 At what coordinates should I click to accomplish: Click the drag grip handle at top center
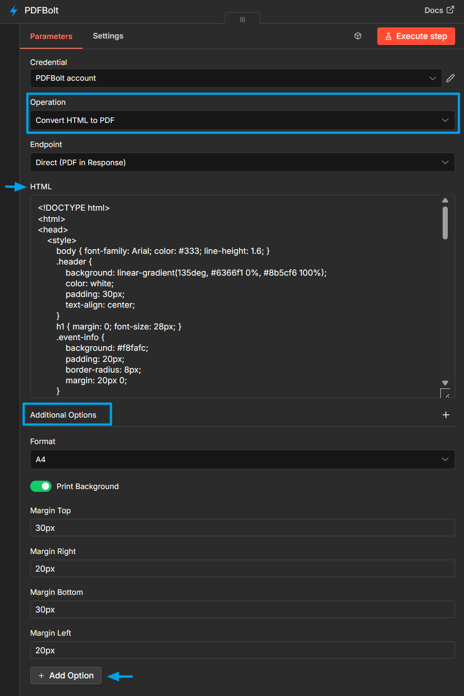click(x=242, y=19)
